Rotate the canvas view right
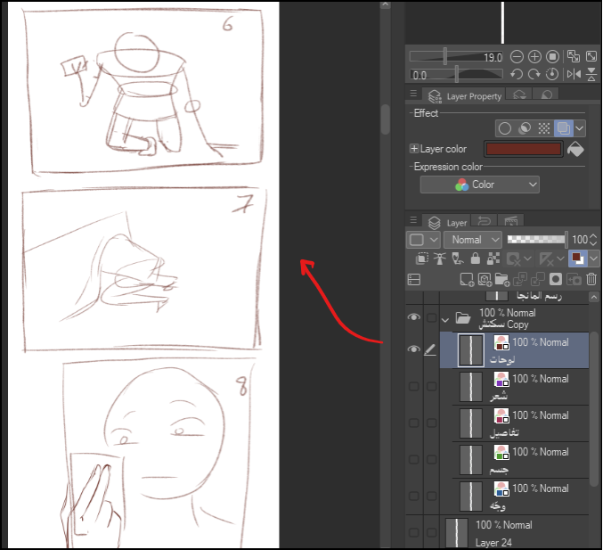The width and height of the screenshot is (603, 550). [x=534, y=74]
